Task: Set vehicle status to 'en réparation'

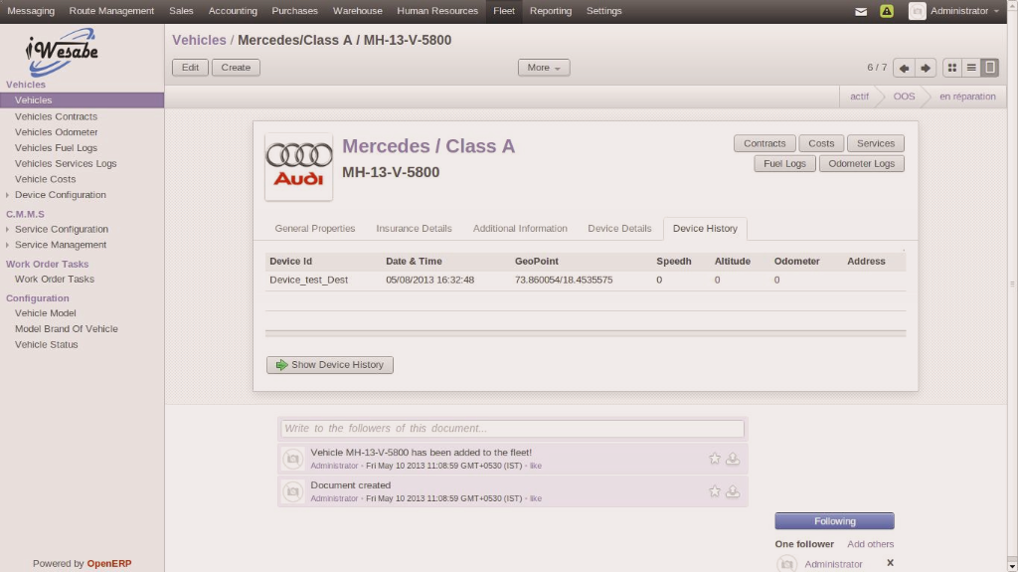Action: (965, 96)
